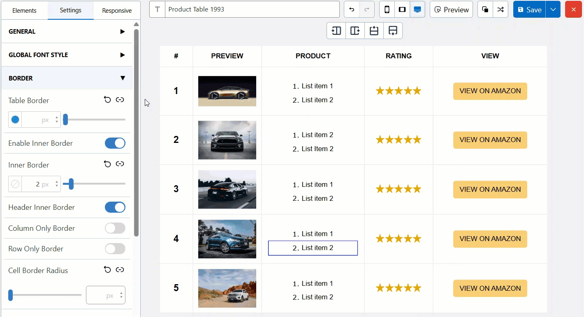This screenshot has width=584, height=317.
Task: Click View on Amazon in row 3
Action: (x=490, y=190)
